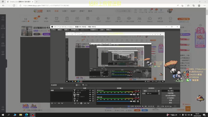The image size is (208, 117).
Task: Click the Douyu search box
Action: (x=123, y=11)
